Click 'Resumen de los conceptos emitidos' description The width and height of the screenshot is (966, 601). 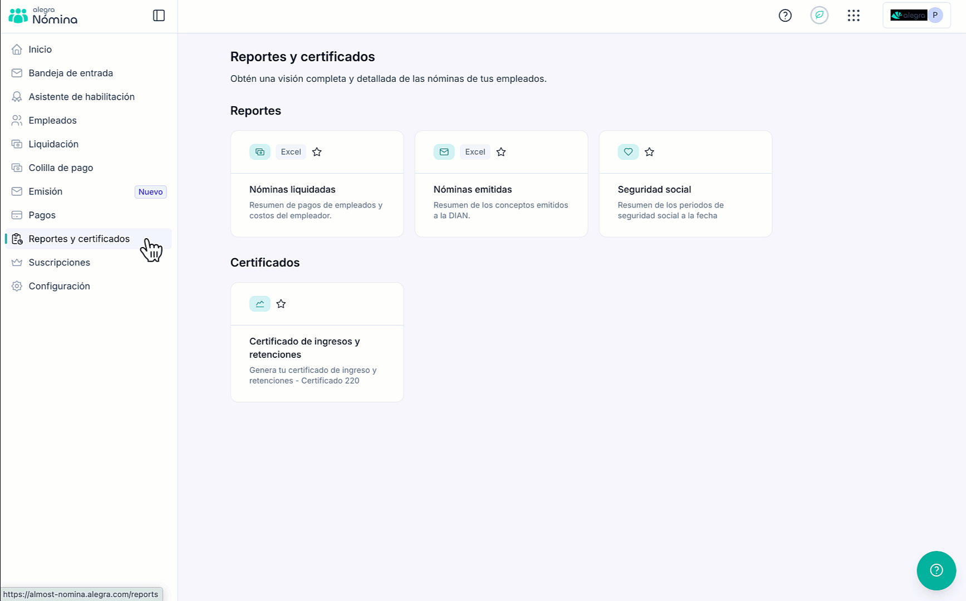(x=501, y=210)
